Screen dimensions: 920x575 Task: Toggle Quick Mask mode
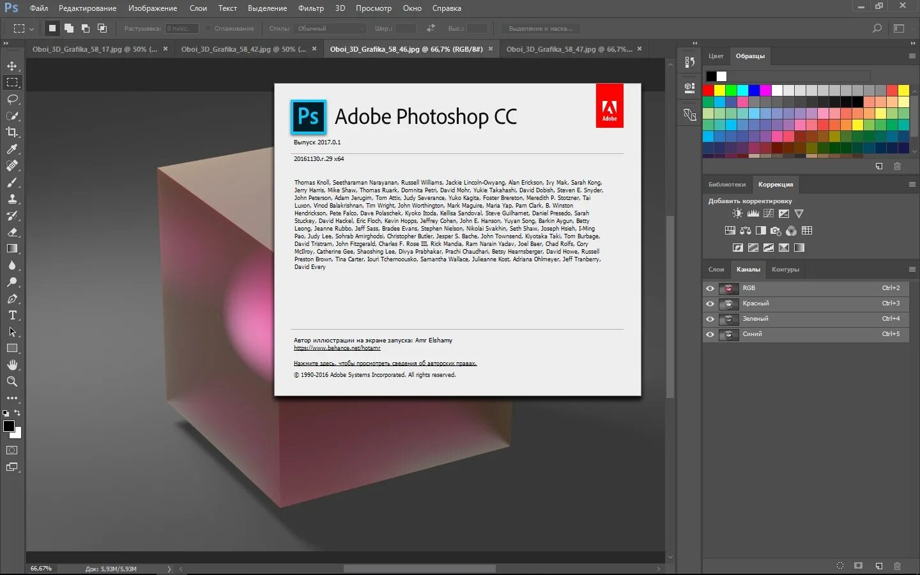12,450
